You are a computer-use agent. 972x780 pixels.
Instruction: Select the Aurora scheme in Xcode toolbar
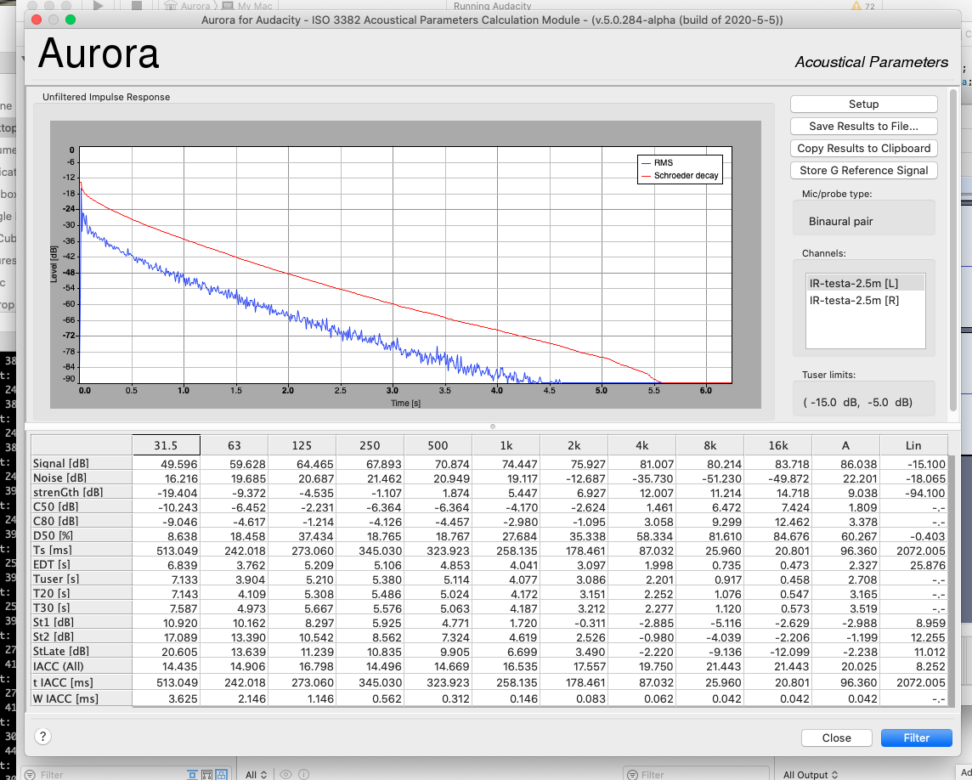(189, 6)
